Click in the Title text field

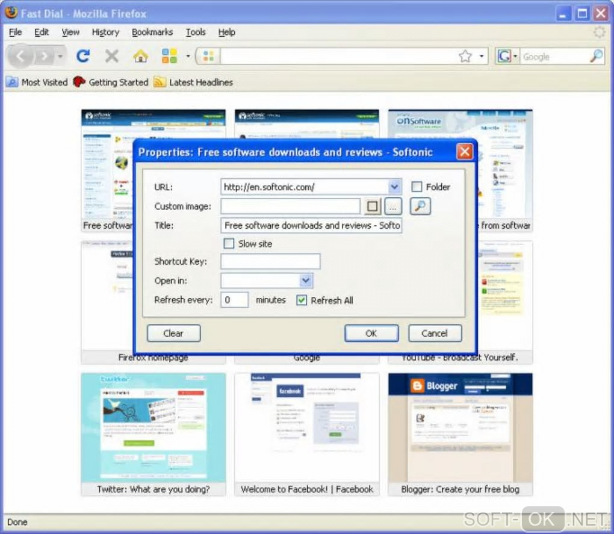(311, 225)
